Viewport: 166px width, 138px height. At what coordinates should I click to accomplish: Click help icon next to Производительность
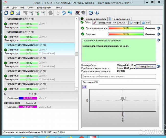pyautogui.click(x=158, y=28)
